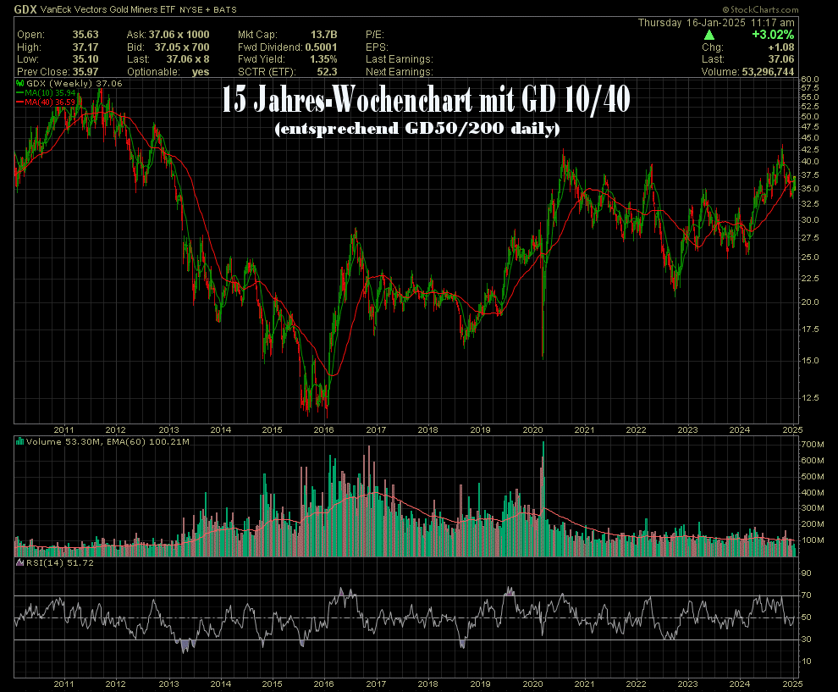The height and width of the screenshot is (692, 838).
Task: Click the Optionable yes value
Action: tap(201, 72)
